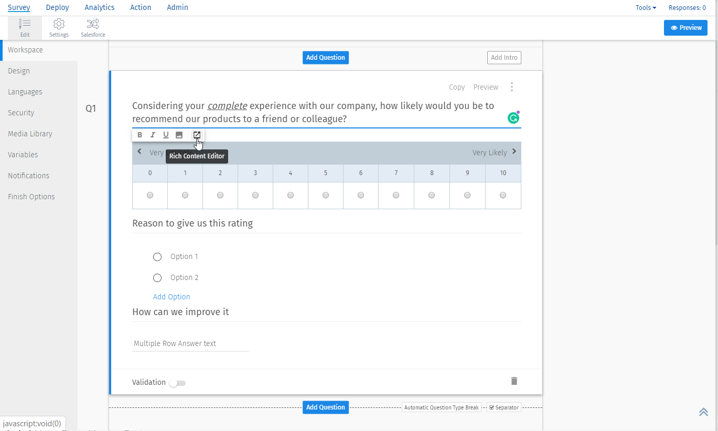This screenshot has width=718, height=431.
Task: Open the Tools dropdown menu
Action: [645, 7]
